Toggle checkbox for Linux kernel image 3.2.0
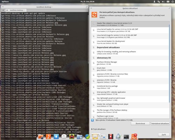175x140 pixels. point(93,36)
